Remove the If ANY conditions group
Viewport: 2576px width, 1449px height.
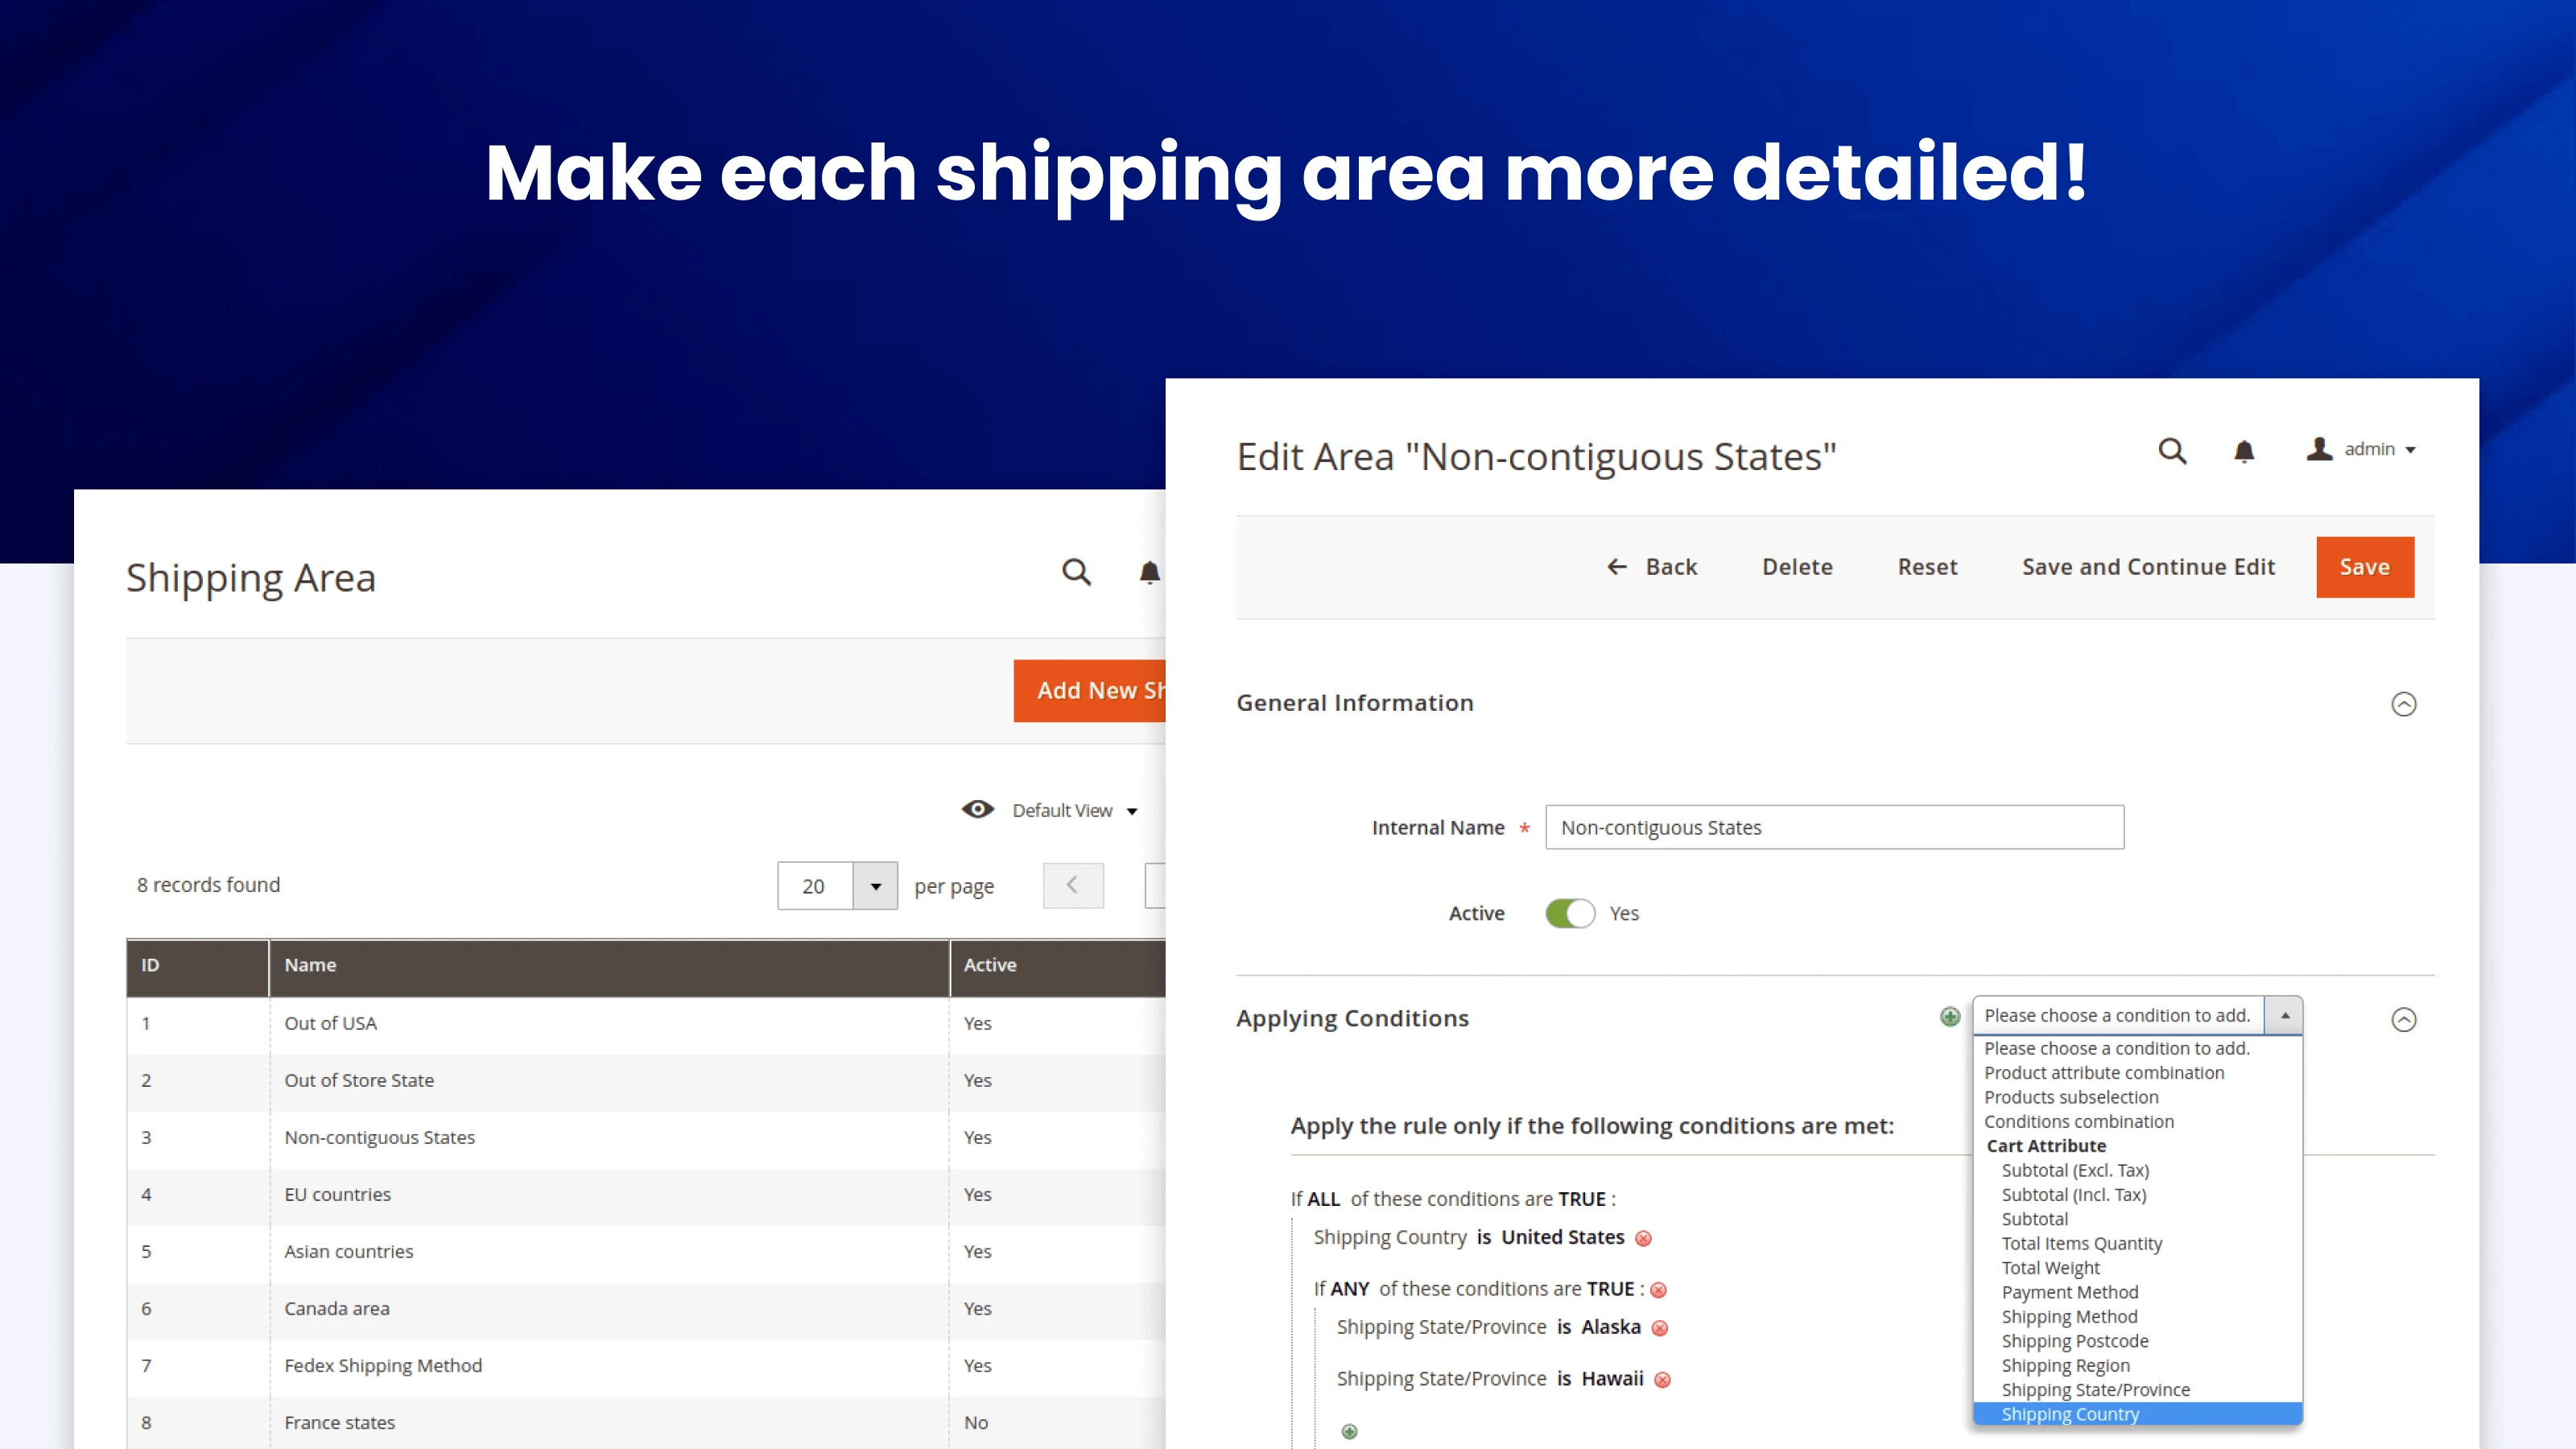pyautogui.click(x=1658, y=1290)
